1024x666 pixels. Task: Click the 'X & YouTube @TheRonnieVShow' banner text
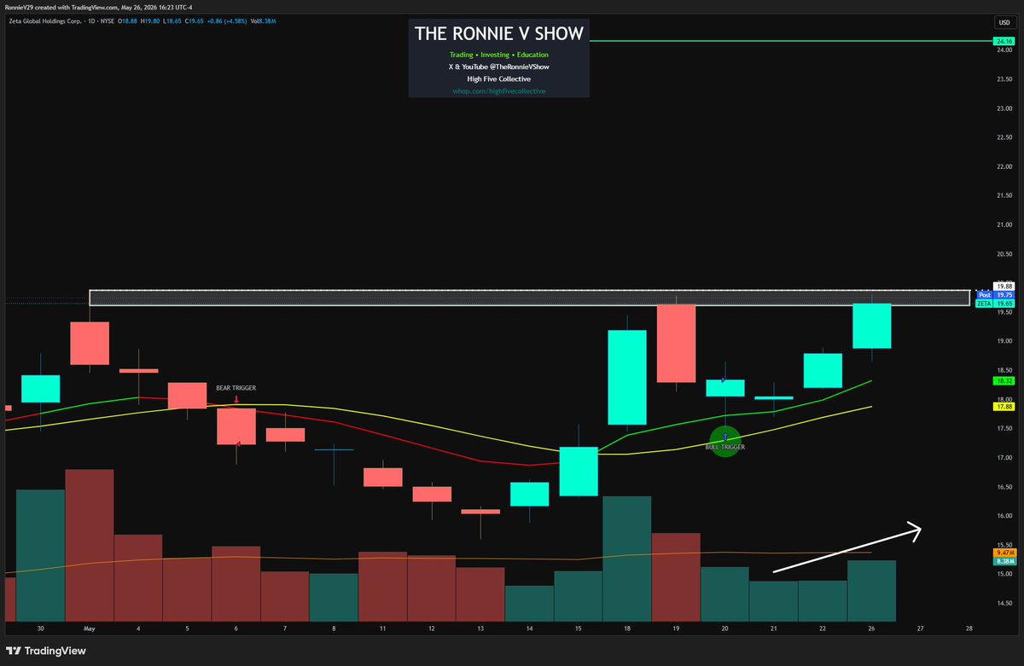[x=498, y=67]
